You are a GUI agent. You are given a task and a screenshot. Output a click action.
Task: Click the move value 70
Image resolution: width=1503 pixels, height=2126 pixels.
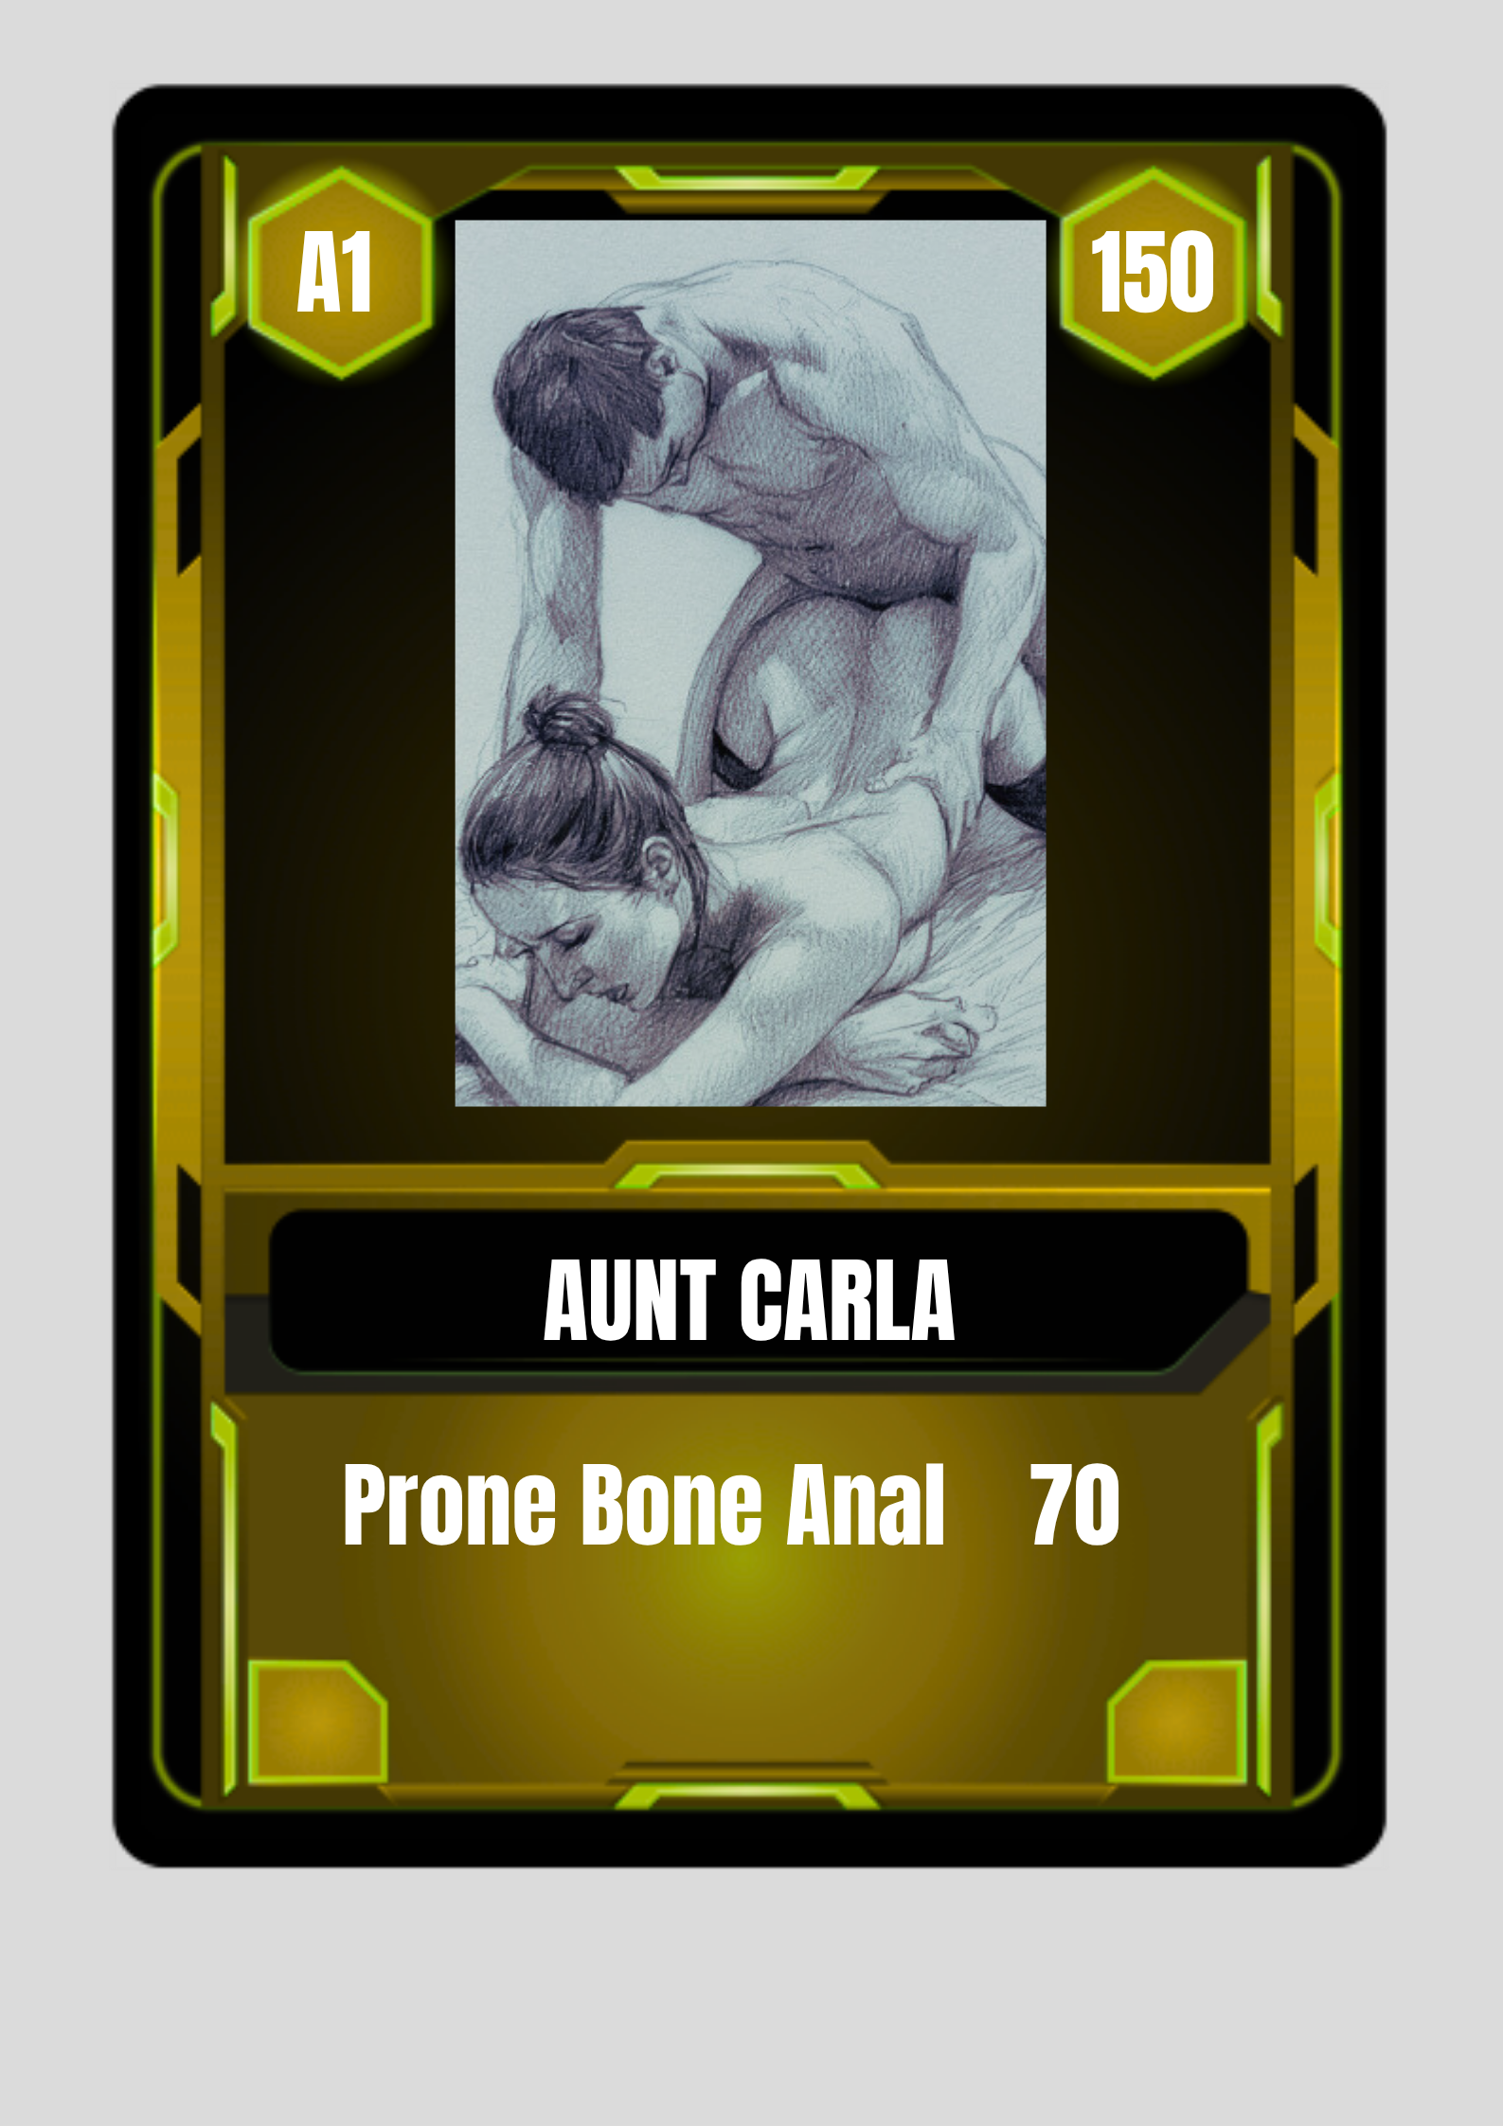[x=1075, y=1505]
